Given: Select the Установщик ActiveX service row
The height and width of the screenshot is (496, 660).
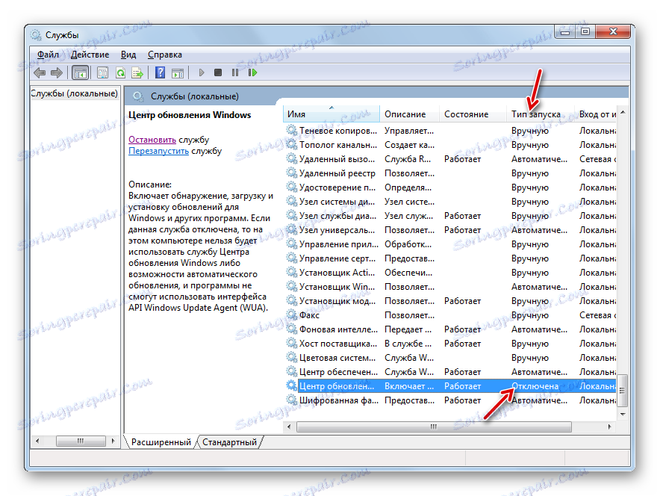Looking at the screenshot, I should tap(450, 273).
